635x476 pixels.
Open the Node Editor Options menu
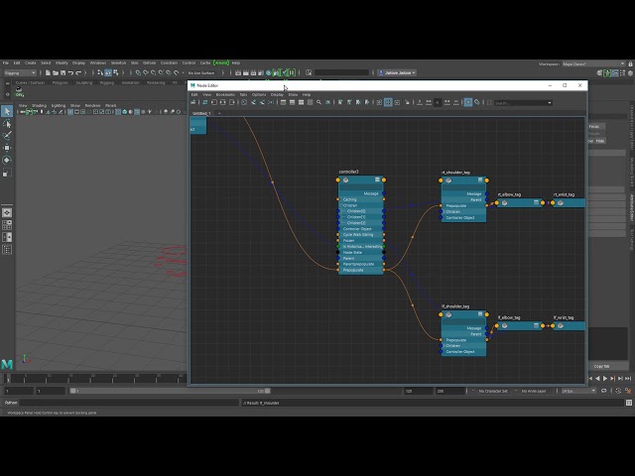259,95
